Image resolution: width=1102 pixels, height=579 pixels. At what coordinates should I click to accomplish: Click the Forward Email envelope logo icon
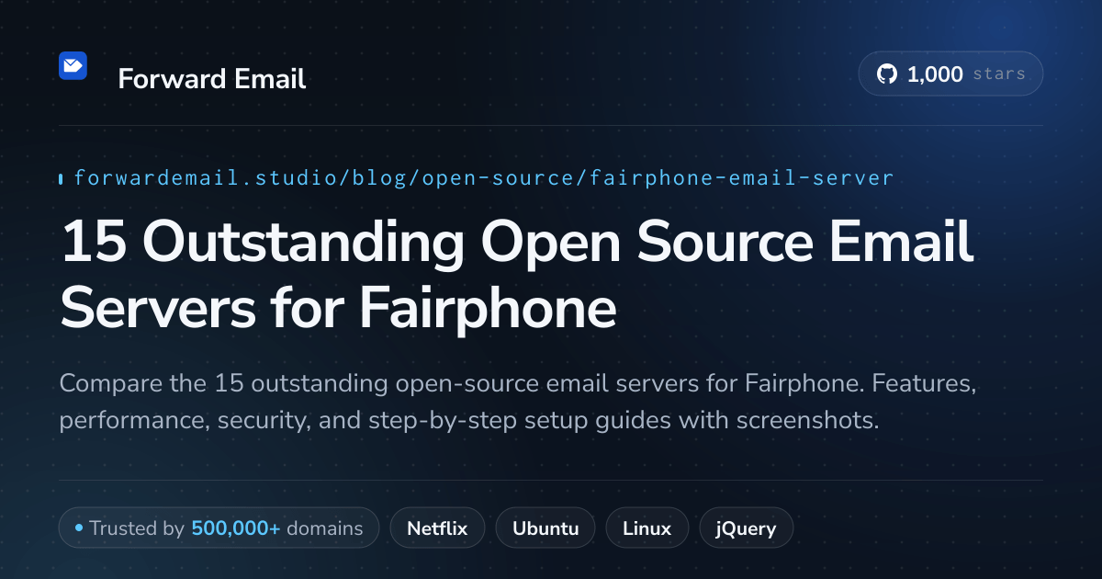[73, 65]
